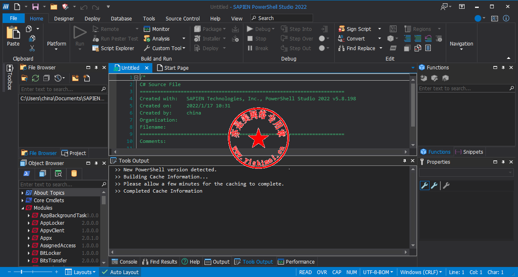Viewport: 518px width, 277px height.
Task: Toggle the CAP indicator in status bar
Action: click(337, 272)
